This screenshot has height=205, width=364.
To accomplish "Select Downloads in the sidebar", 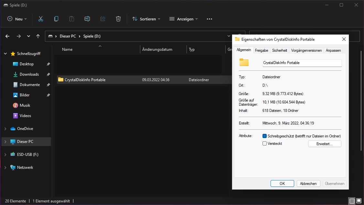I will point(29,74).
